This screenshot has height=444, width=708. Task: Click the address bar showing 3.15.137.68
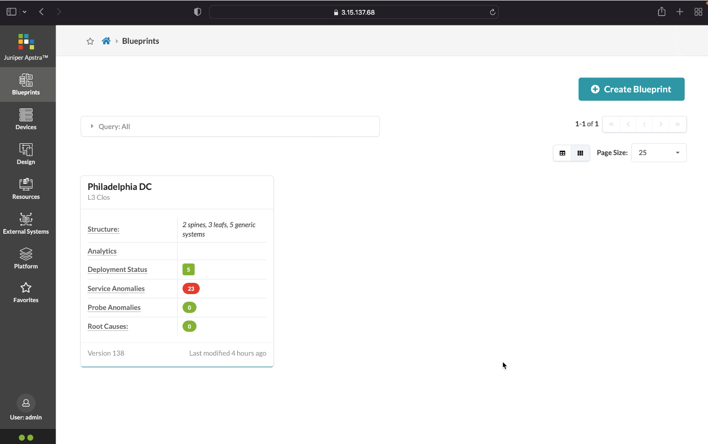[354, 12]
